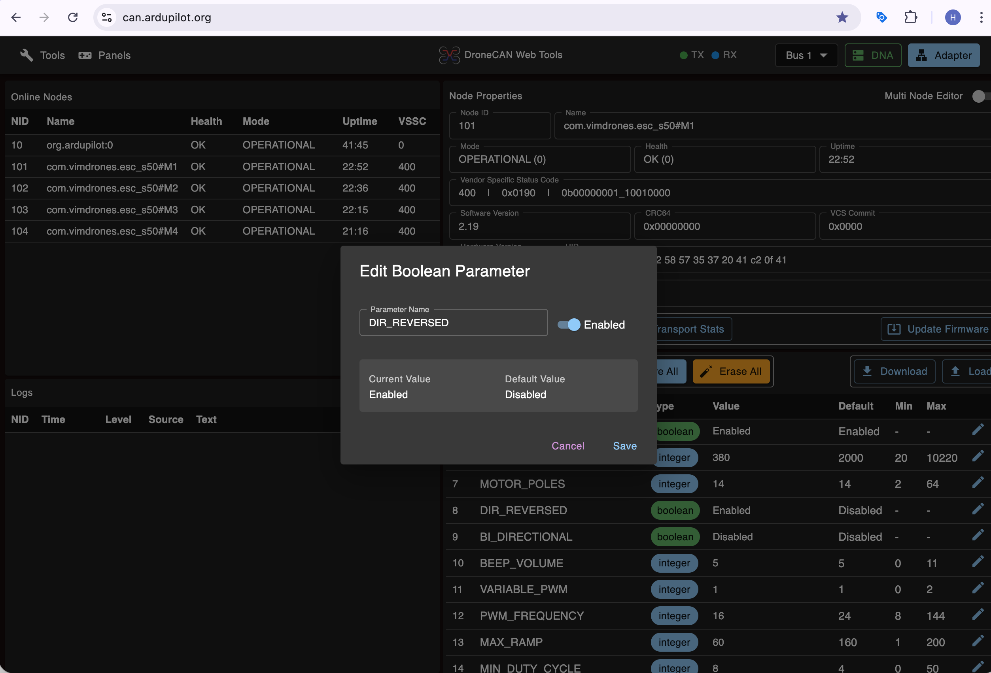Click edit pencil for PWM_FREQUENCY parameter
Image resolution: width=991 pixels, height=673 pixels.
[978, 615]
